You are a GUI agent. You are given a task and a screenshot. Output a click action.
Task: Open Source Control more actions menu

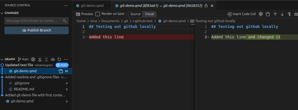66,5
